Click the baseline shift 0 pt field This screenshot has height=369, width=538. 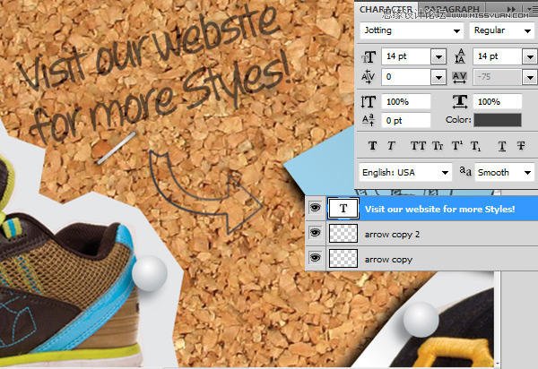pos(406,120)
